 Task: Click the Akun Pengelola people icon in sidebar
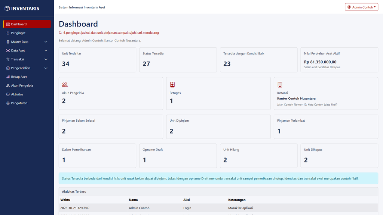click(8, 85)
